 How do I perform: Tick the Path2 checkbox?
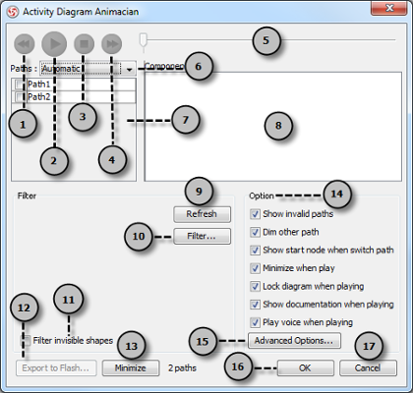[x=20, y=97]
